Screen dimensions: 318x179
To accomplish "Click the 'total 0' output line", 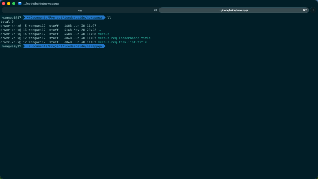I will pos(7,22).
